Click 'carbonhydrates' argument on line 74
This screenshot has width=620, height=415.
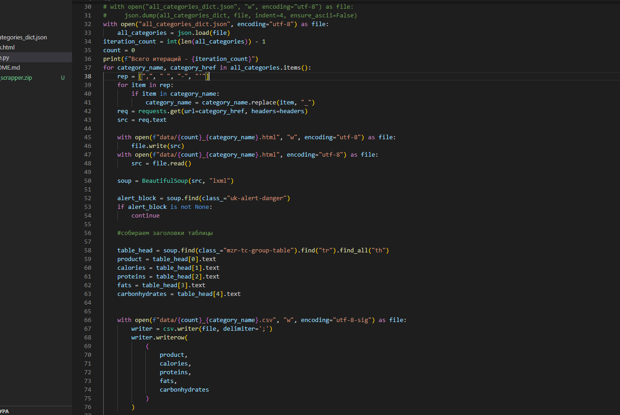(x=184, y=389)
